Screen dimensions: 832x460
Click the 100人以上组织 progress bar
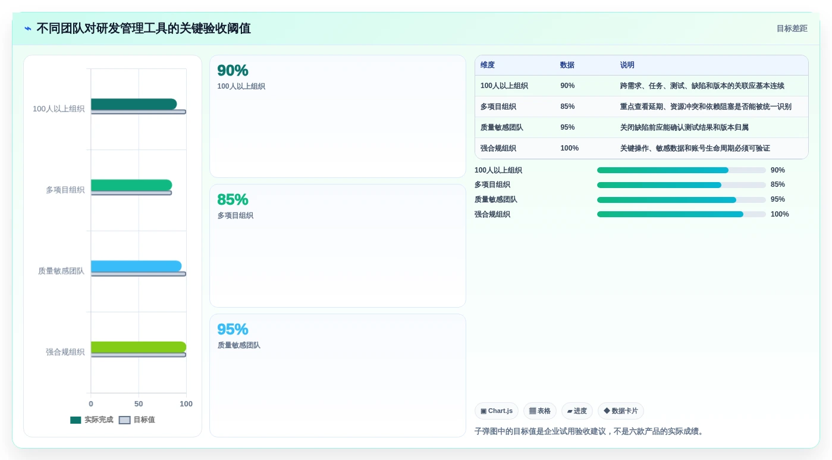[x=682, y=170]
